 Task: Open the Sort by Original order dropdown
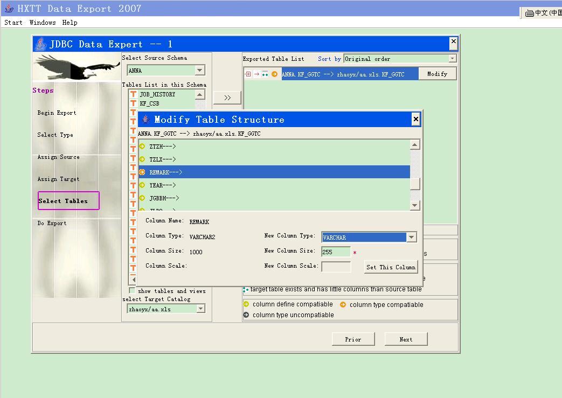click(453, 58)
